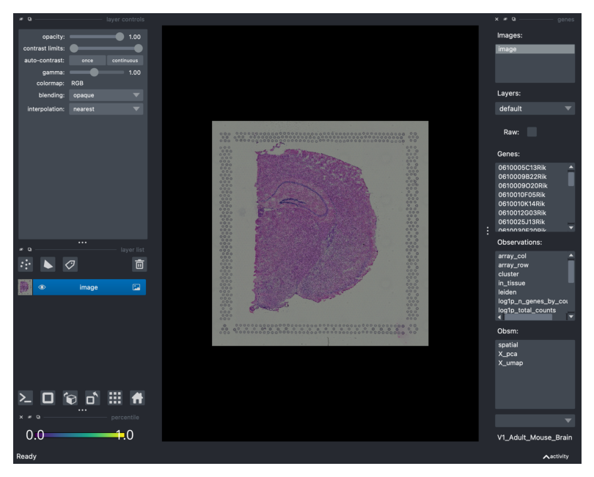Transpose displayed dimensions icon
Image resolution: width=594 pixels, height=477 pixels.
pyautogui.click(x=92, y=398)
